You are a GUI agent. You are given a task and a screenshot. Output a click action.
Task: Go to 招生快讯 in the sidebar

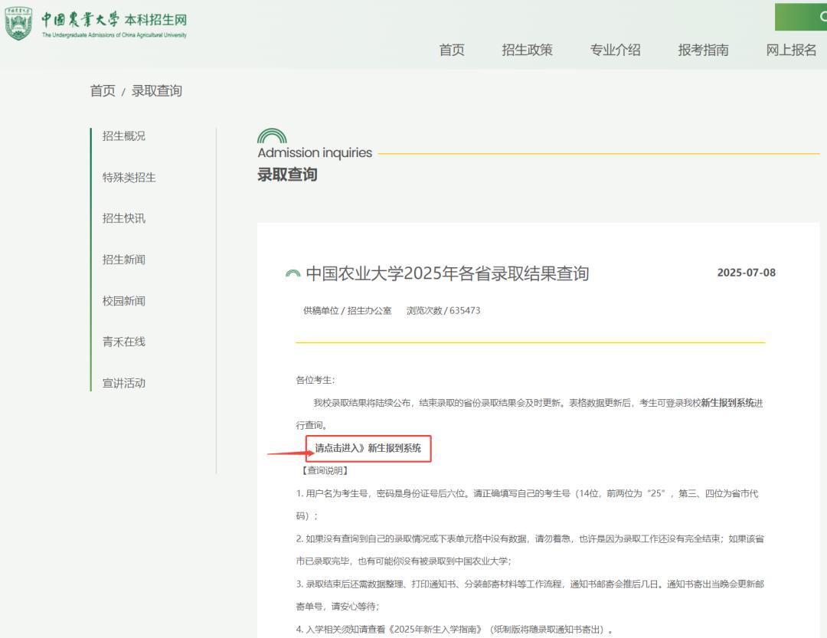[x=124, y=218]
